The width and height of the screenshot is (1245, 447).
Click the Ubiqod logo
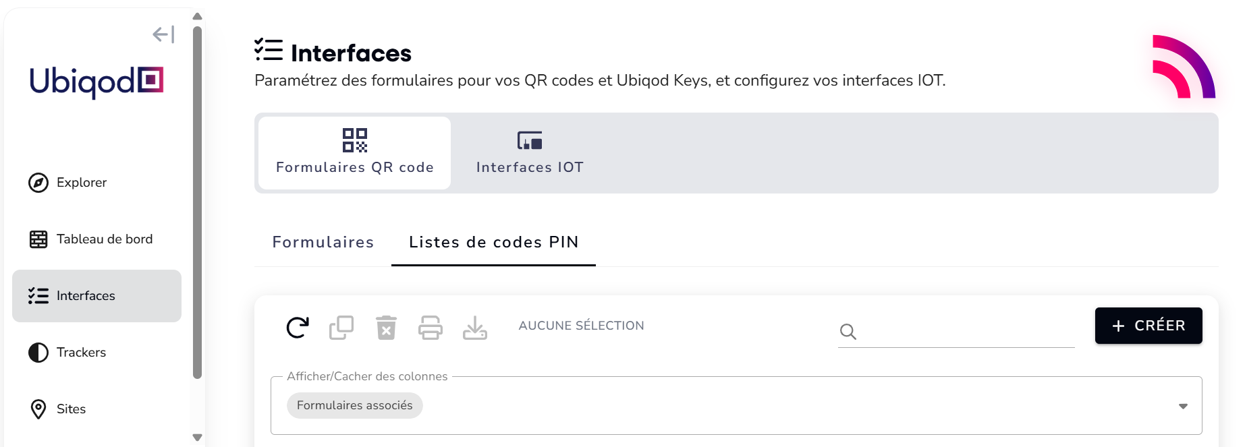(96, 82)
